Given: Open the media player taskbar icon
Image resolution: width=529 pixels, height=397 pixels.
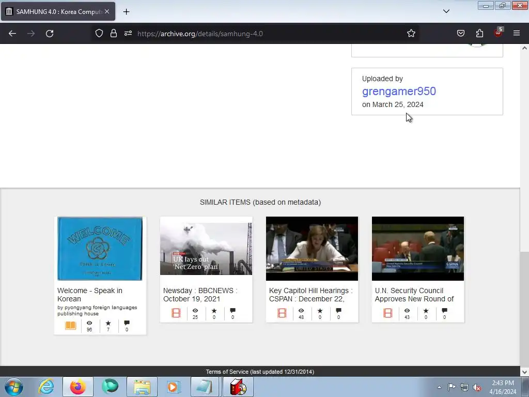Looking at the screenshot, I should click(174, 387).
